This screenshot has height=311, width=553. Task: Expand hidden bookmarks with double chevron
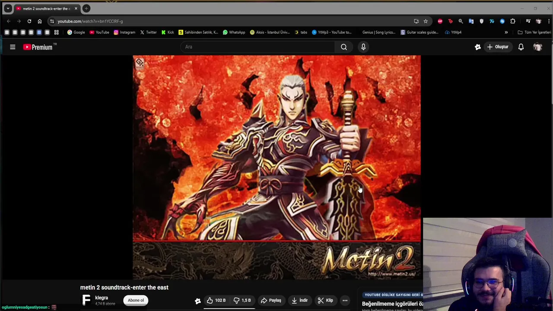click(x=506, y=32)
